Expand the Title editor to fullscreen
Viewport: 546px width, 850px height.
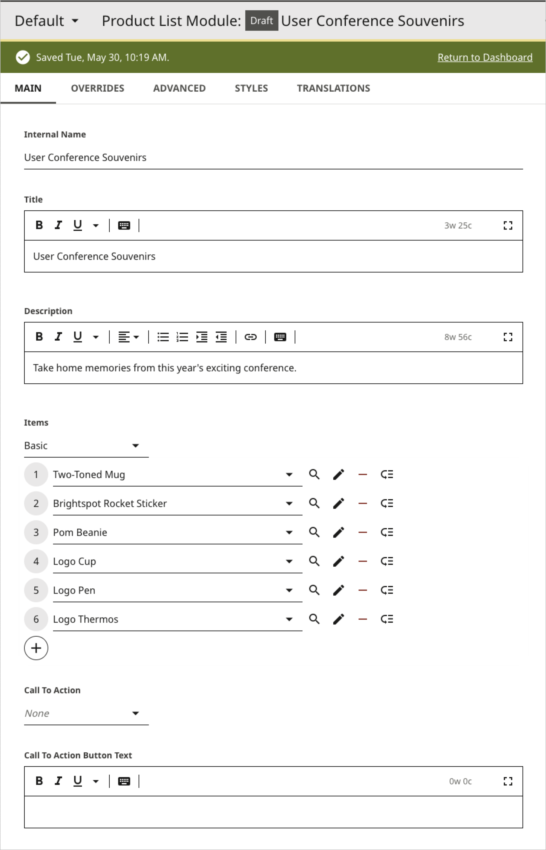[x=508, y=225]
